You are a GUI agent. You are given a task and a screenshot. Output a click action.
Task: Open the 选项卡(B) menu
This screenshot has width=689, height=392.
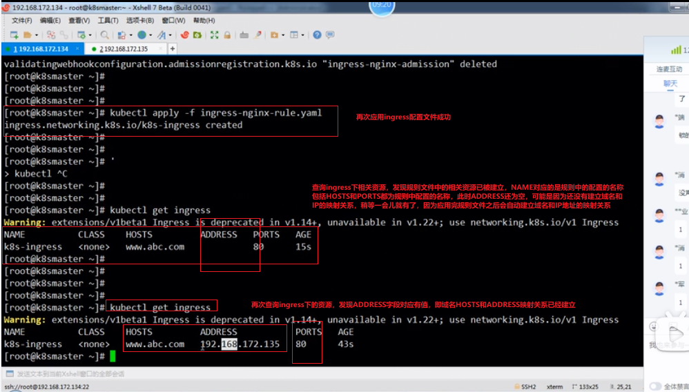coord(139,20)
